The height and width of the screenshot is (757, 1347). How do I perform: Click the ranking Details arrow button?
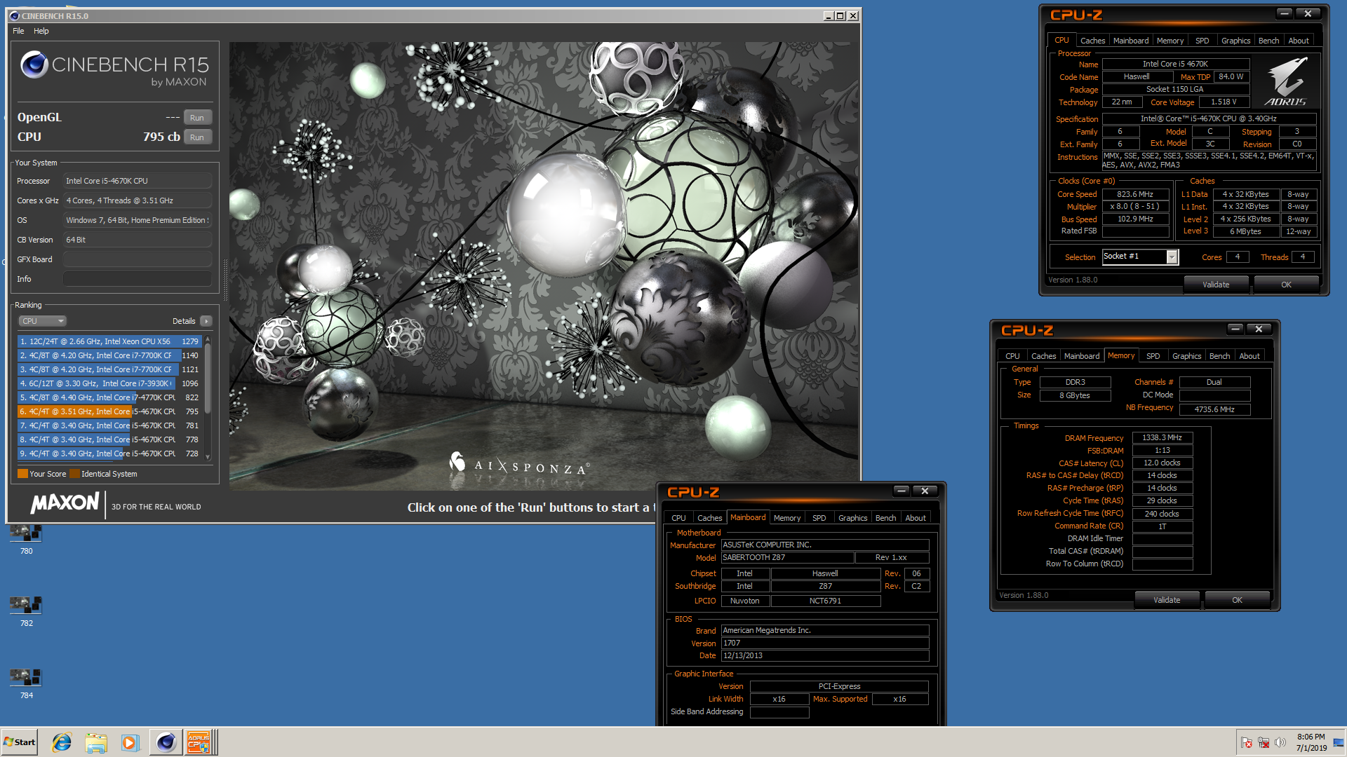[206, 321]
